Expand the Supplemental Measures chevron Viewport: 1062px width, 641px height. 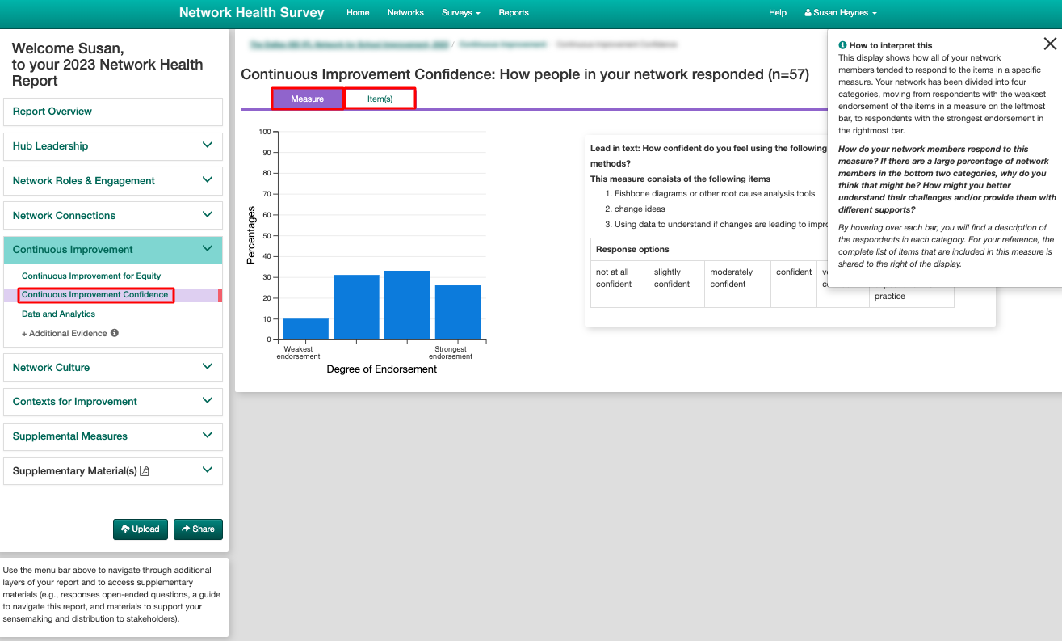[x=208, y=436]
